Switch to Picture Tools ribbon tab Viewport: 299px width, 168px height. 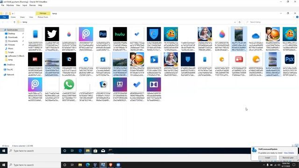[x=43, y=17]
